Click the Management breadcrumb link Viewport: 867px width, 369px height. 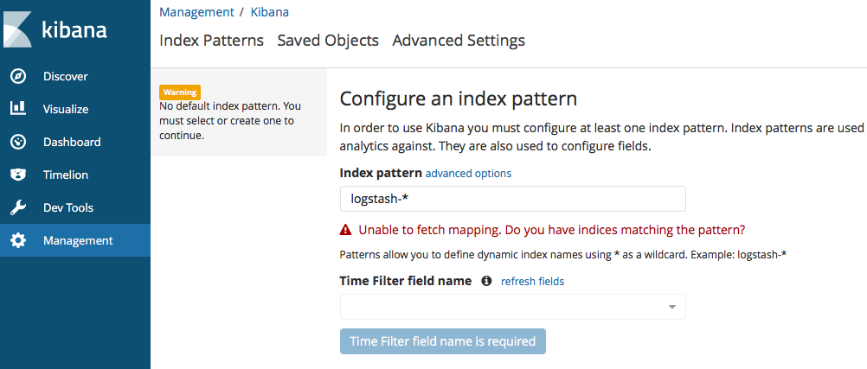coord(197,12)
